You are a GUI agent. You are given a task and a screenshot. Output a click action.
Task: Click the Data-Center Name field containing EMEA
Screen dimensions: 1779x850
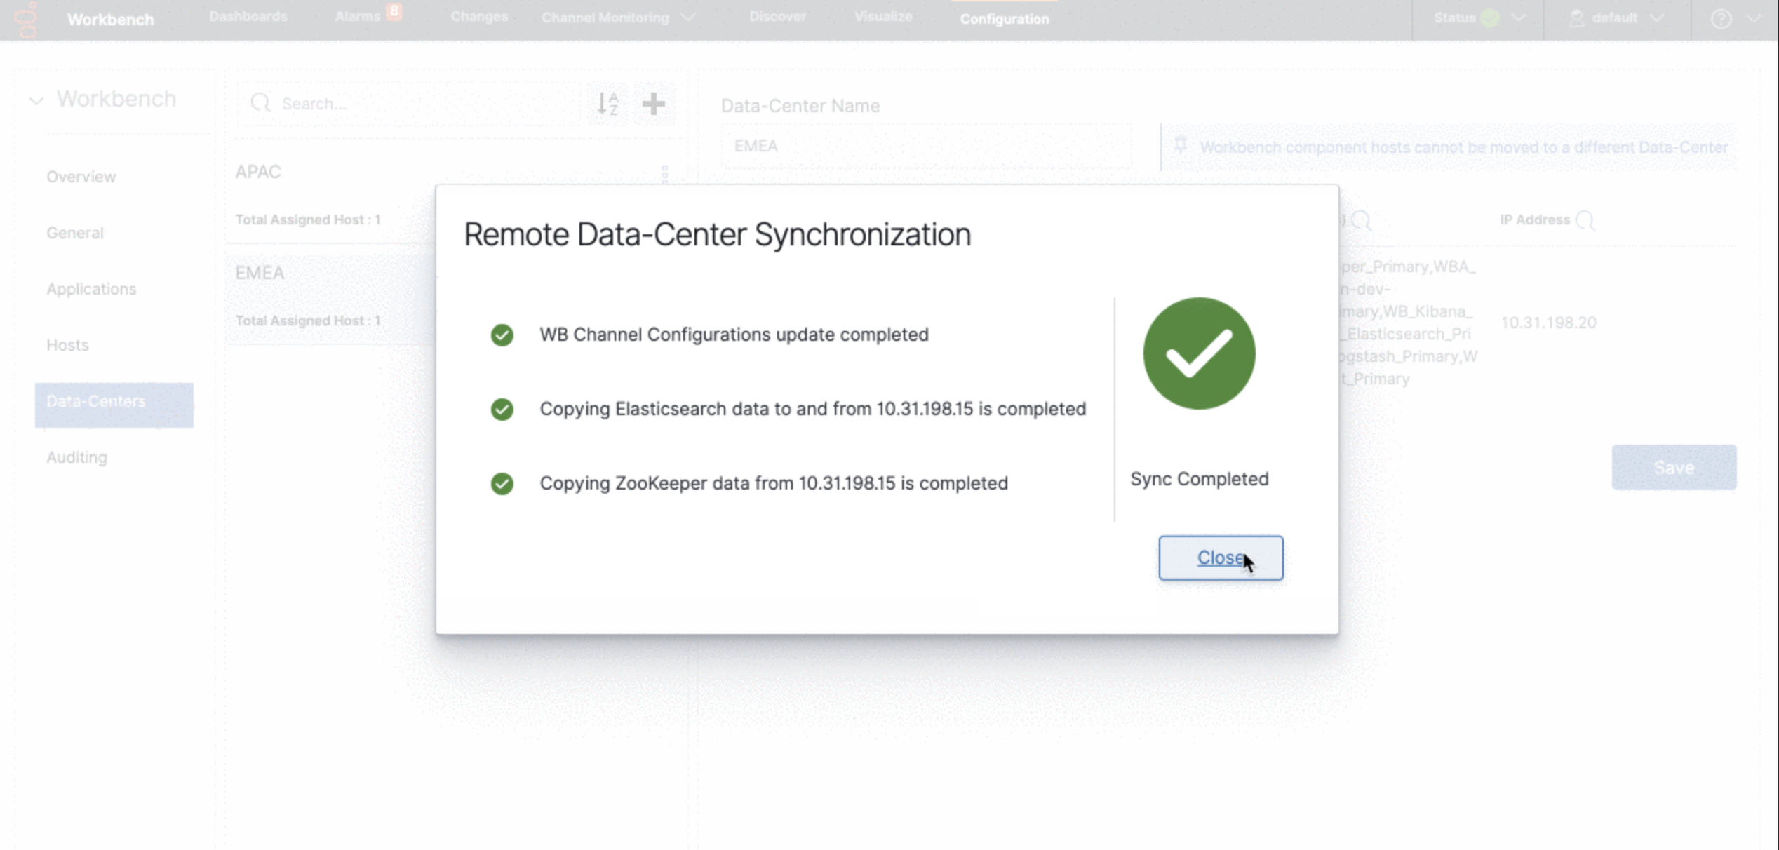tap(926, 146)
